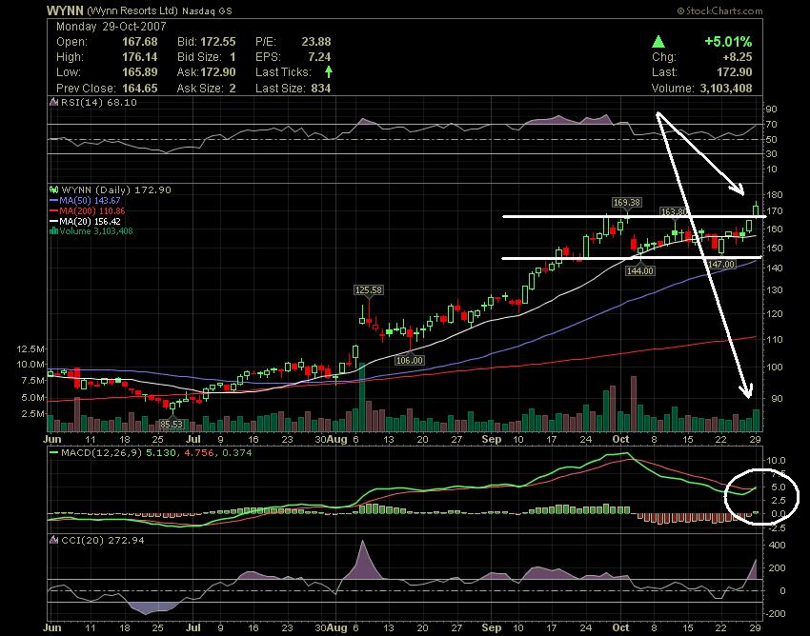This screenshot has width=810, height=636.
Task: Click the 2.5M volume axis label
Action: click(x=32, y=413)
